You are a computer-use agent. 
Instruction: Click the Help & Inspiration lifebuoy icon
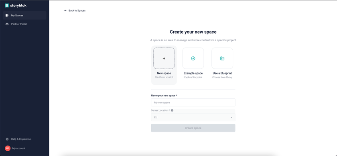point(7,139)
